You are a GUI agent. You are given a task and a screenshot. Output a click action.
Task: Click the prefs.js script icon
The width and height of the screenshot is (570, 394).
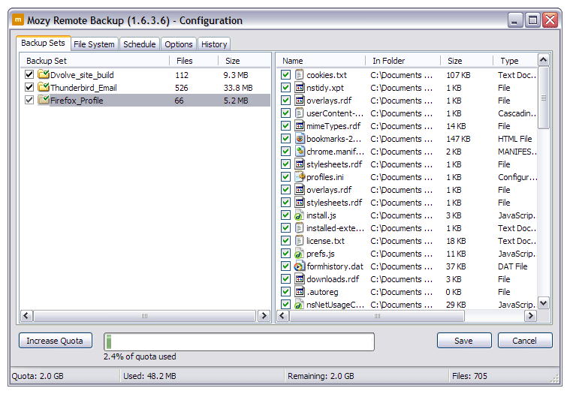click(x=298, y=254)
